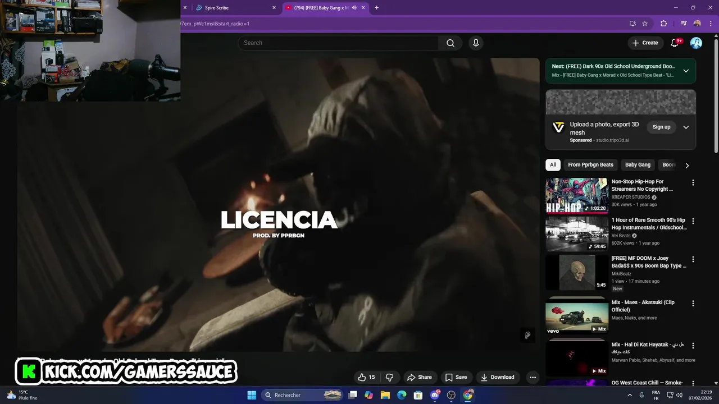Viewport: 719px width, 404px height.
Task: Save the video to a playlist
Action: pyautogui.click(x=456, y=377)
